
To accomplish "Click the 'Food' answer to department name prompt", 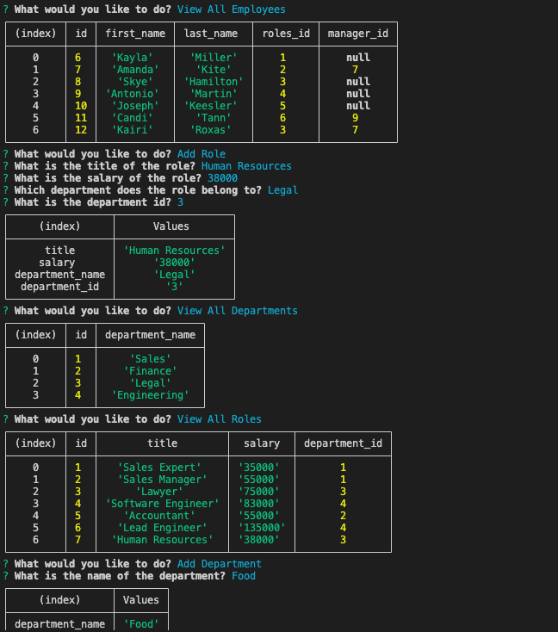I will (x=244, y=576).
